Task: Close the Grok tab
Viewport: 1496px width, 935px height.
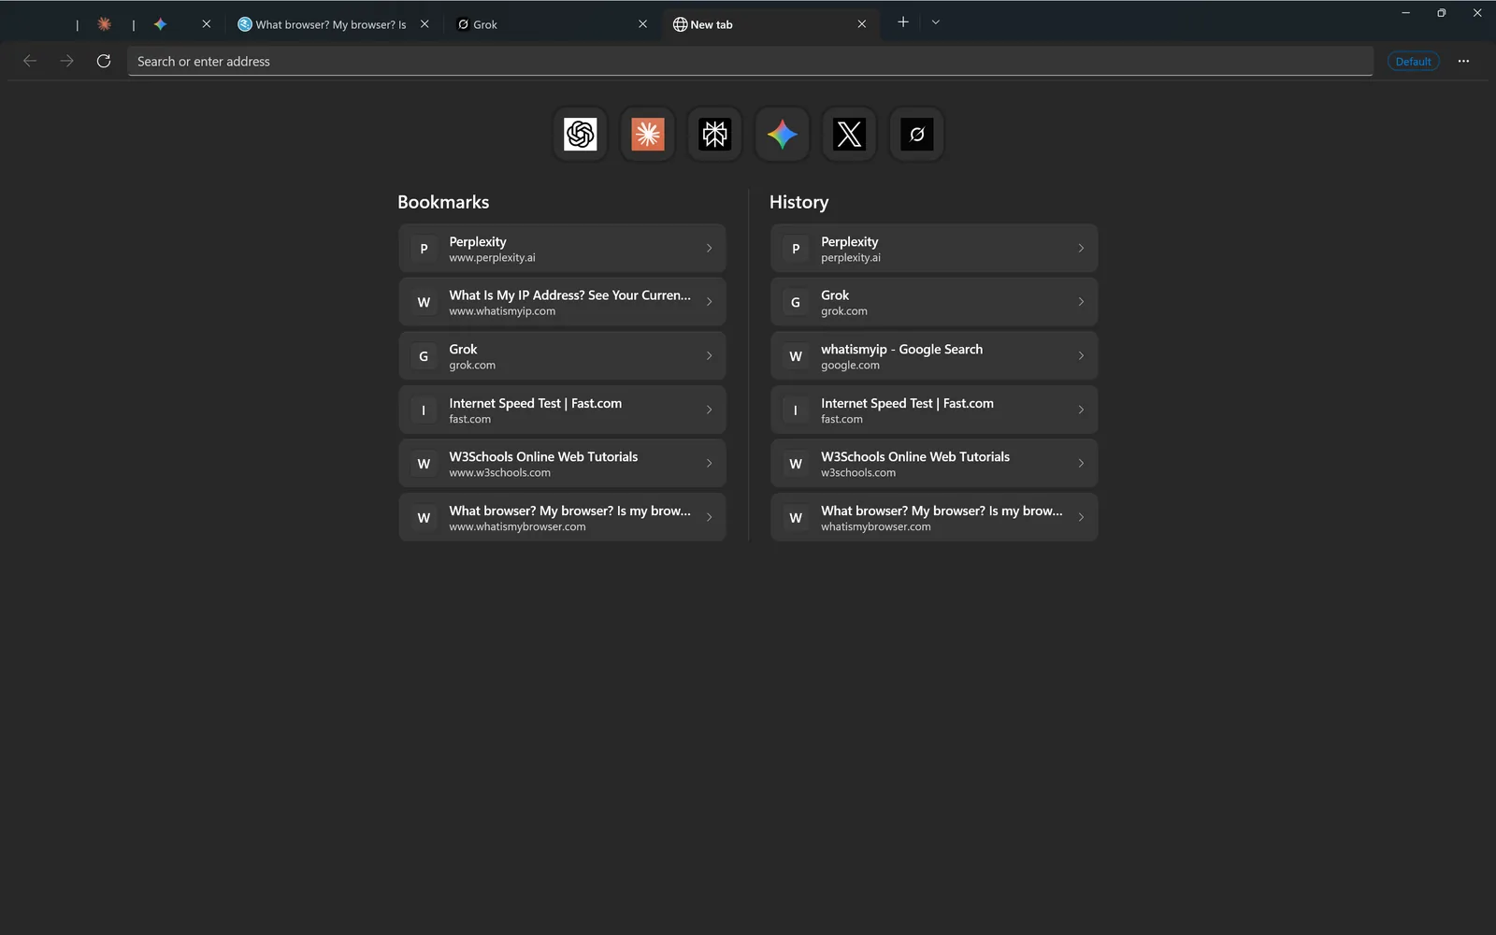Action: (642, 24)
